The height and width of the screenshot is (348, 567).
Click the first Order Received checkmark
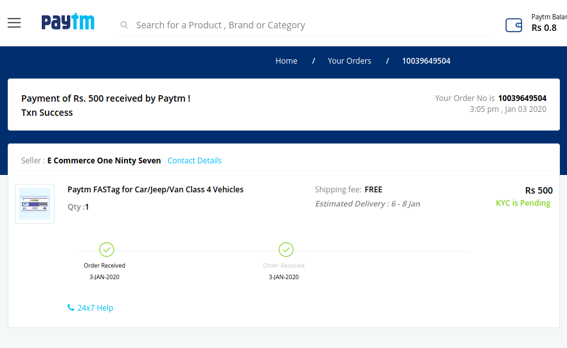[x=107, y=250]
